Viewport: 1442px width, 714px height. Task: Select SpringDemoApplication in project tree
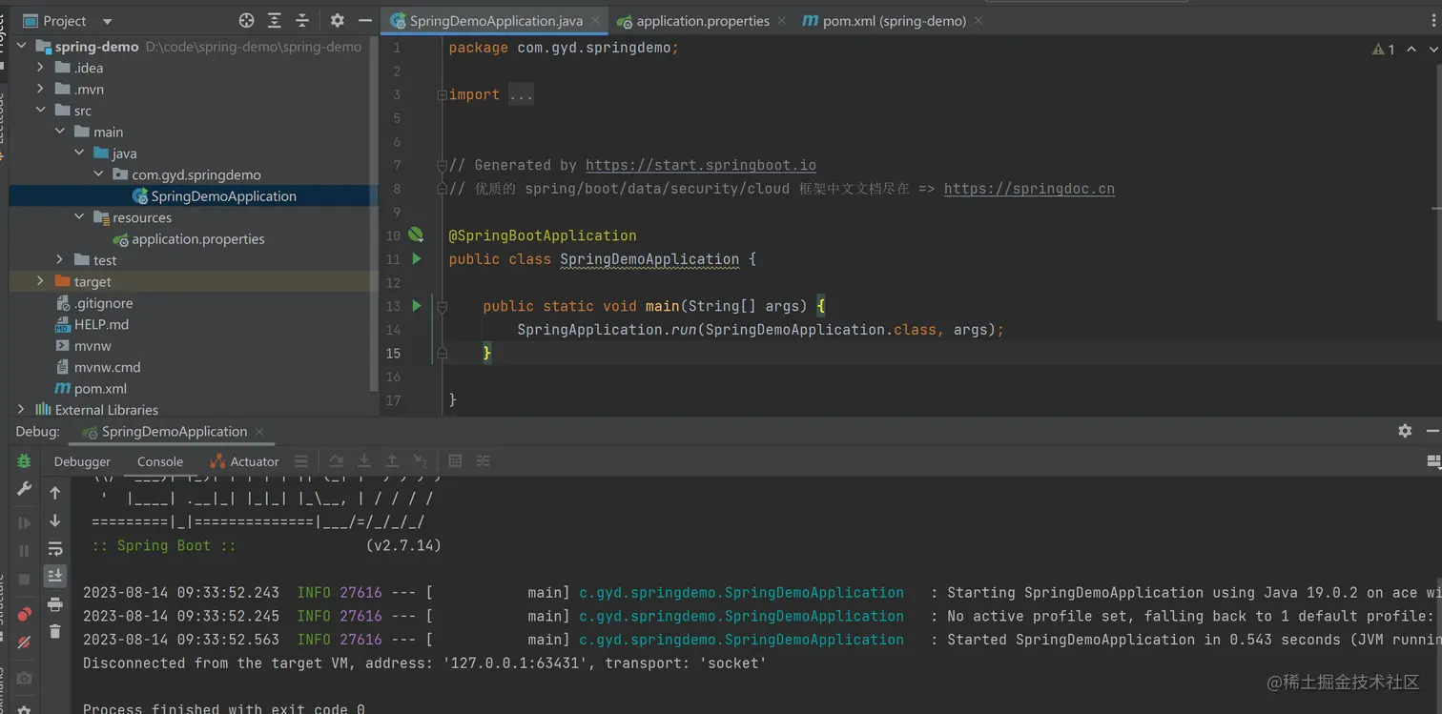223,196
